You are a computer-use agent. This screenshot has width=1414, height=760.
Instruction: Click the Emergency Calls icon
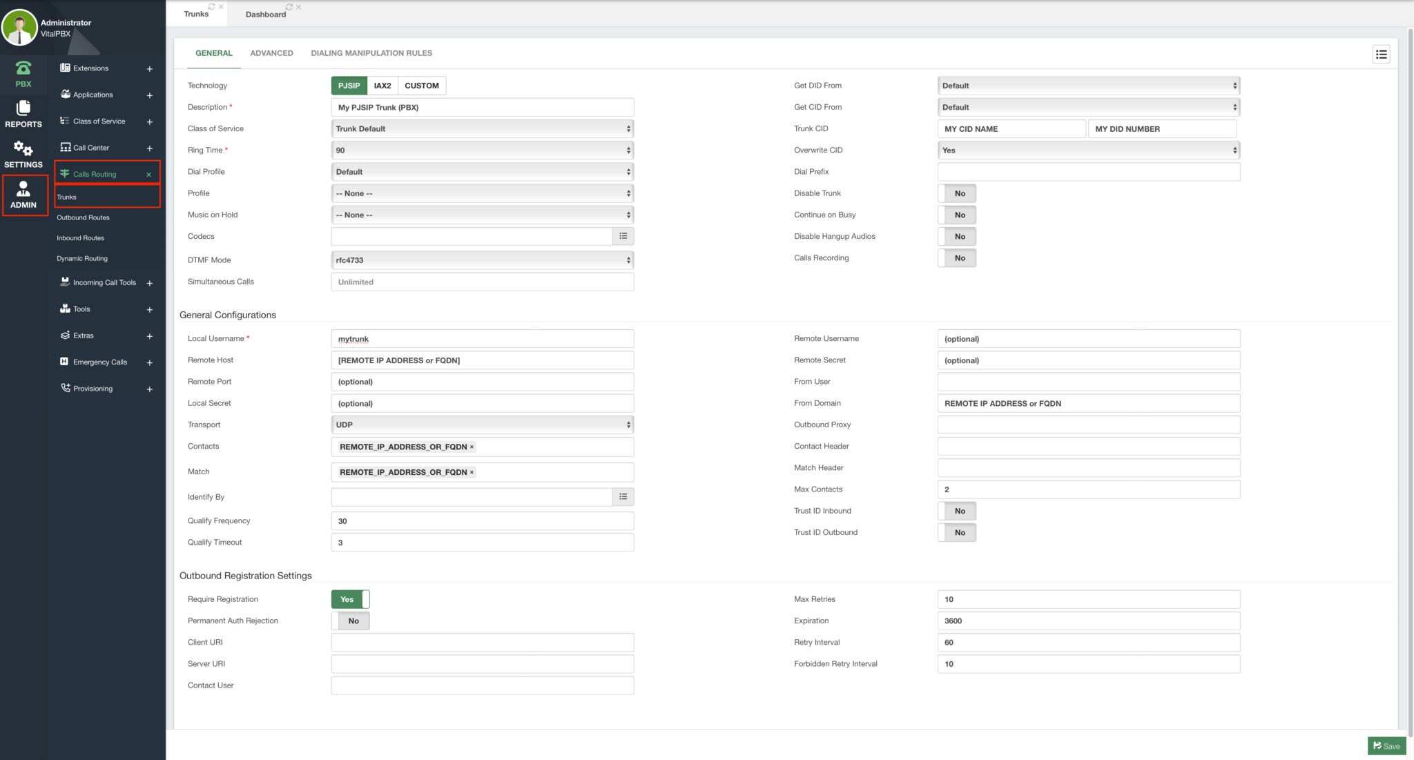pos(64,362)
